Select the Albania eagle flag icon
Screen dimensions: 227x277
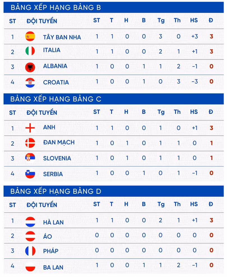[x=30, y=67]
